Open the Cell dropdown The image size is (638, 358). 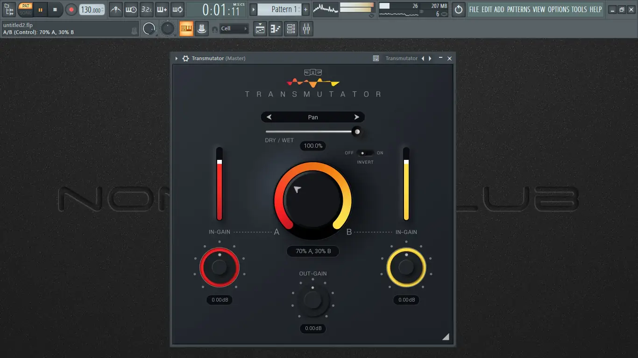tap(234, 28)
